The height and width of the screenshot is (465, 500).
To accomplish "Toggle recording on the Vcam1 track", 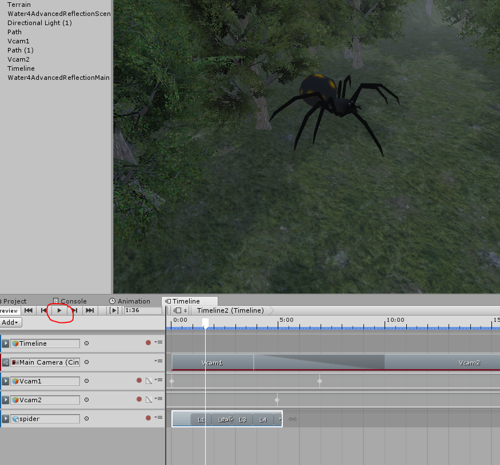I will pos(139,381).
